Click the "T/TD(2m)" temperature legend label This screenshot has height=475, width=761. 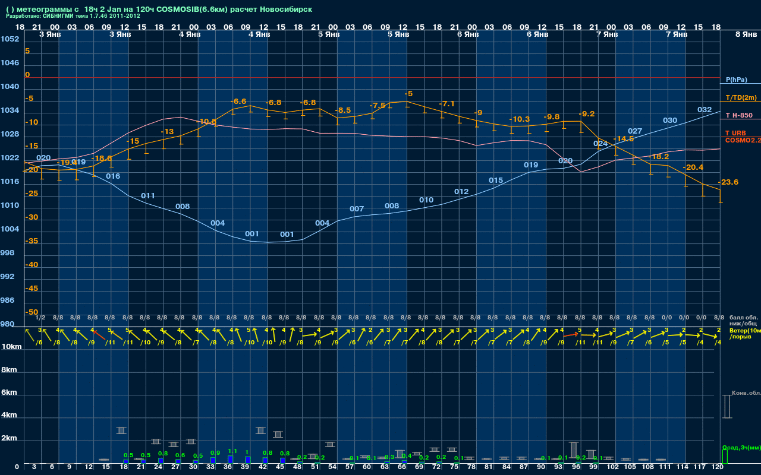(741, 97)
